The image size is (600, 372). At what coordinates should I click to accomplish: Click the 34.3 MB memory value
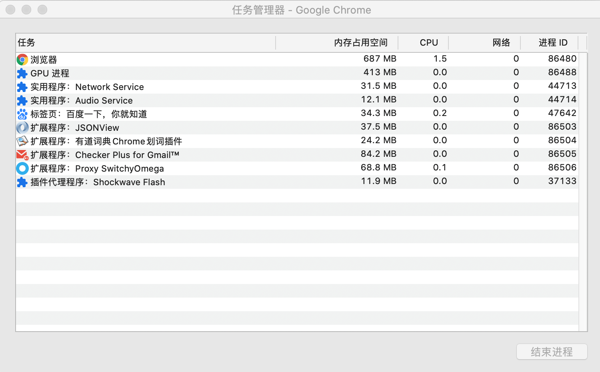378,113
